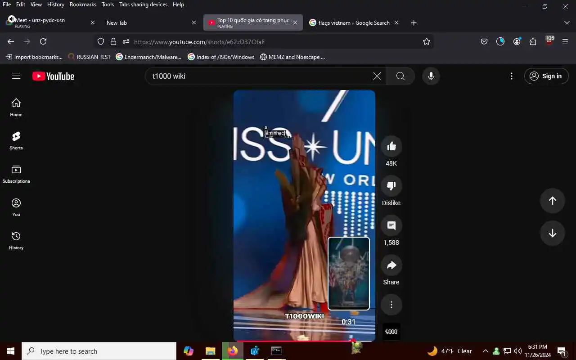
Task: Go back in Firefox
Action: coord(11,41)
